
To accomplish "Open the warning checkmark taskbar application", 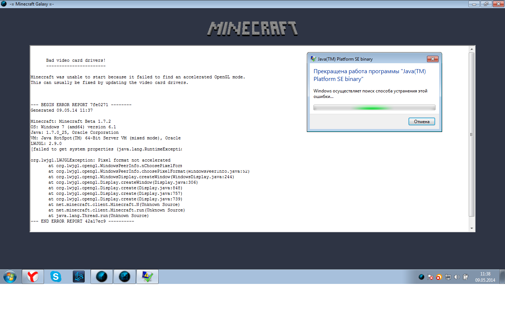I will point(148,277).
